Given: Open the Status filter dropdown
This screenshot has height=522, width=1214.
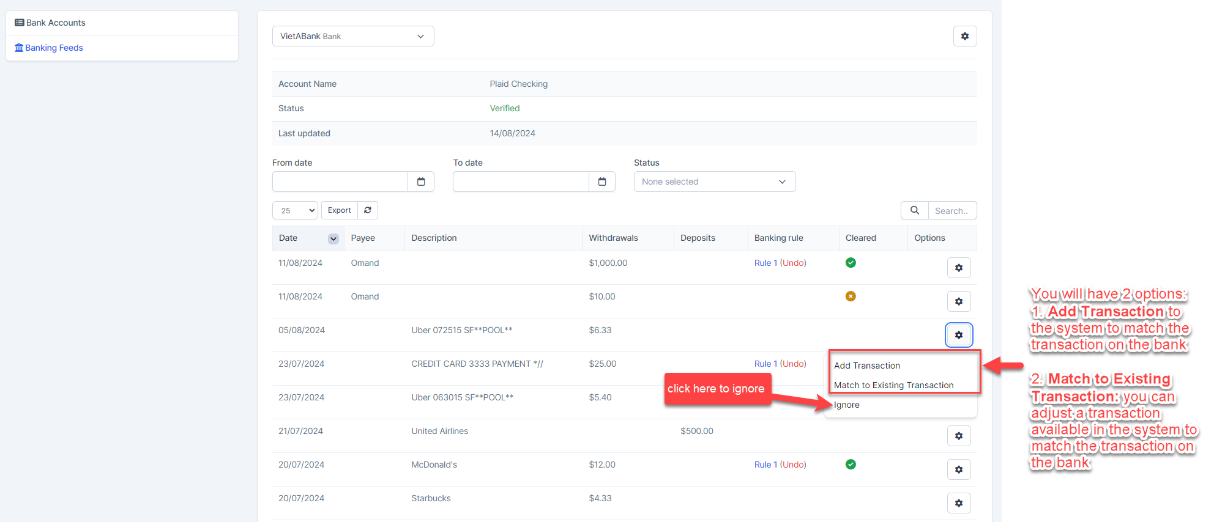Looking at the screenshot, I should click(x=714, y=182).
